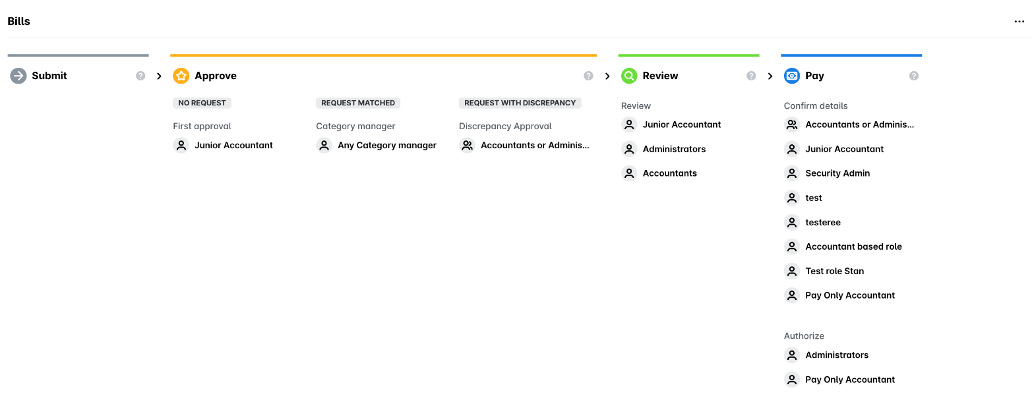Click the test role text
The image size is (1034, 400).
click(x=814, y=198)
